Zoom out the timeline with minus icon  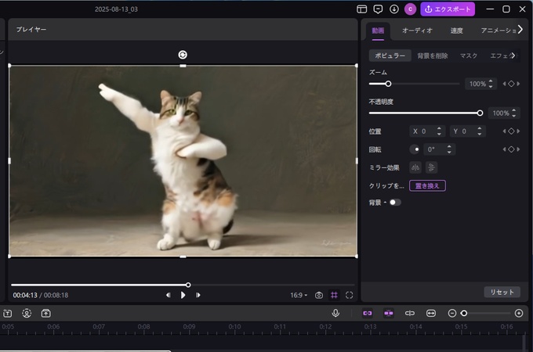click(x=452, y=313)
